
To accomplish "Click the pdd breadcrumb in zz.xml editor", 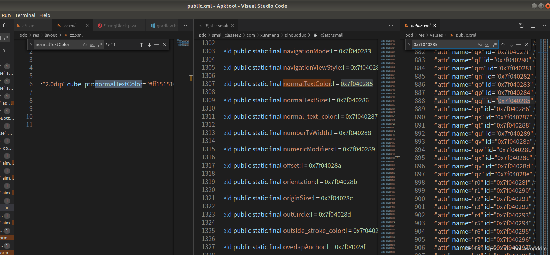I will (x=23, y=35).
